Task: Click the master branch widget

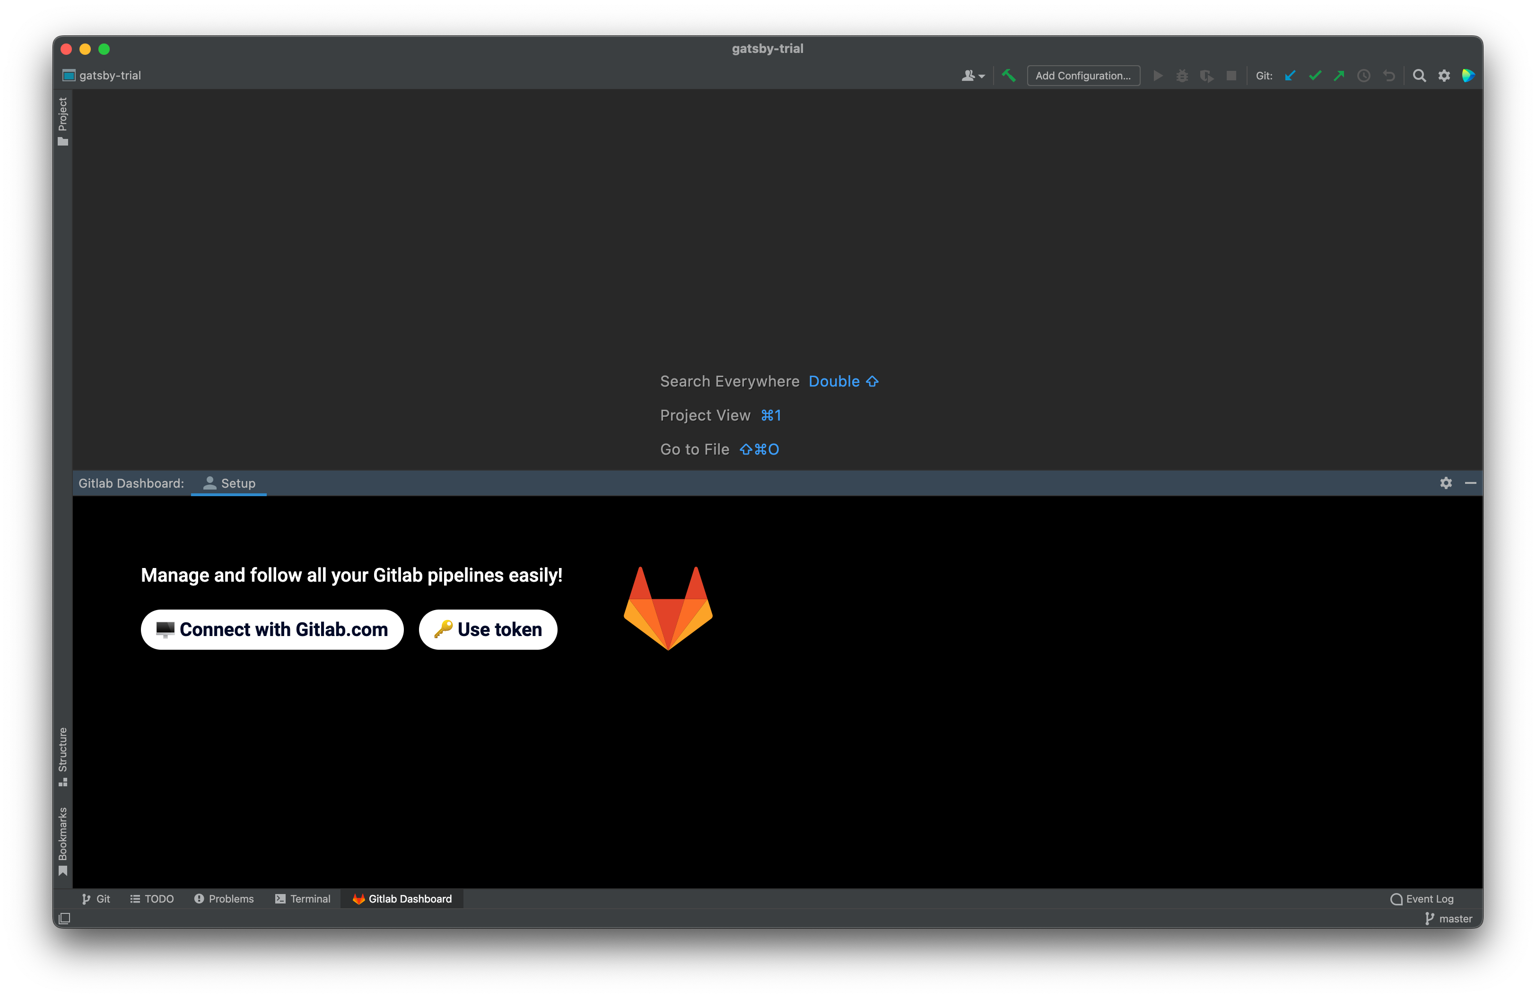Action: point(1448,920)
